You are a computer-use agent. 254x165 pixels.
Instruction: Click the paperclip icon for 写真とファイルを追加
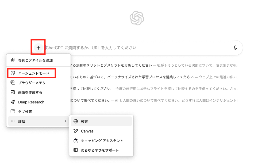[13, 60]
